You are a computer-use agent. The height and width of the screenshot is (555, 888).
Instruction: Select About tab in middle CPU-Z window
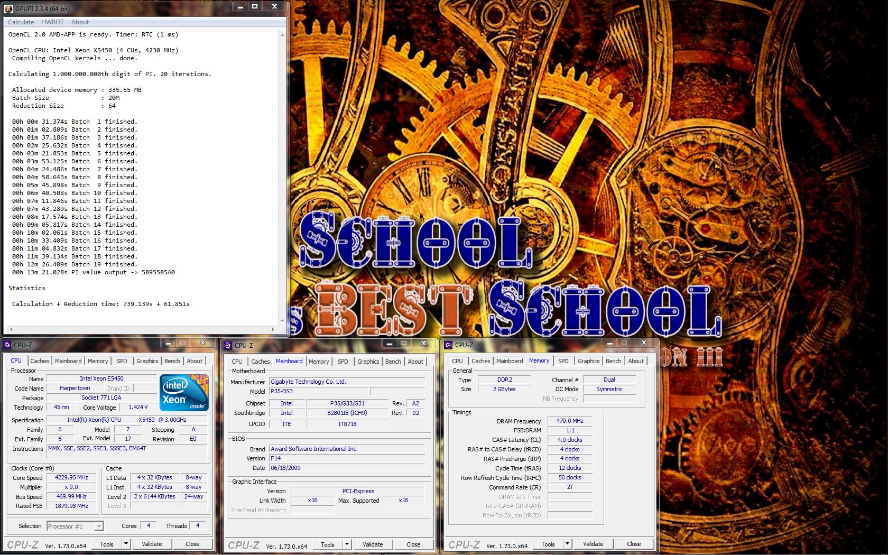click(x=415, y=362)
